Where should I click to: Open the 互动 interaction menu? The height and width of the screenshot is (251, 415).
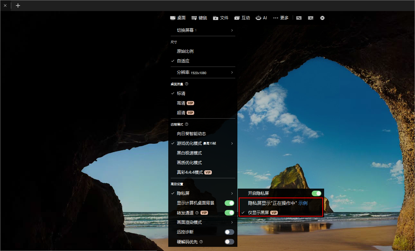pos(242,18)
